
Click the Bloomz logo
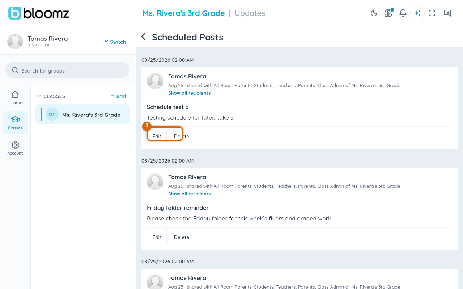(39, 13)
